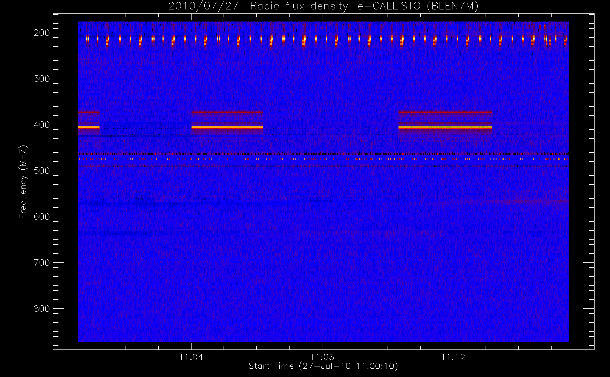Click the 300 frequency tick label
The image size is (610, 377).
coord(42,79)
